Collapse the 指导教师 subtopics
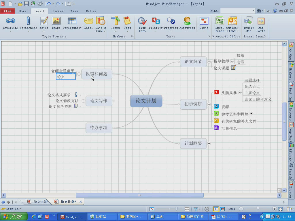This screenshot has width=295, height=221. pyautogui.click(x=232, y=61)
